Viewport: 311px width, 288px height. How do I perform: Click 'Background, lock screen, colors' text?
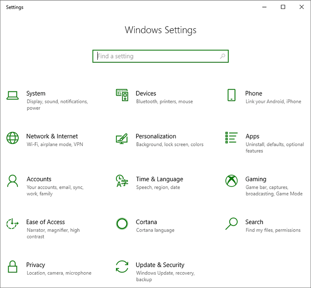tap(170, 144)
